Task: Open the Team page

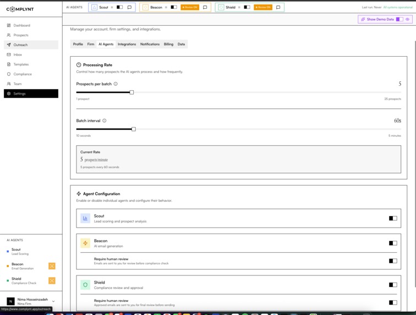Action: click(x=31, y=84)
